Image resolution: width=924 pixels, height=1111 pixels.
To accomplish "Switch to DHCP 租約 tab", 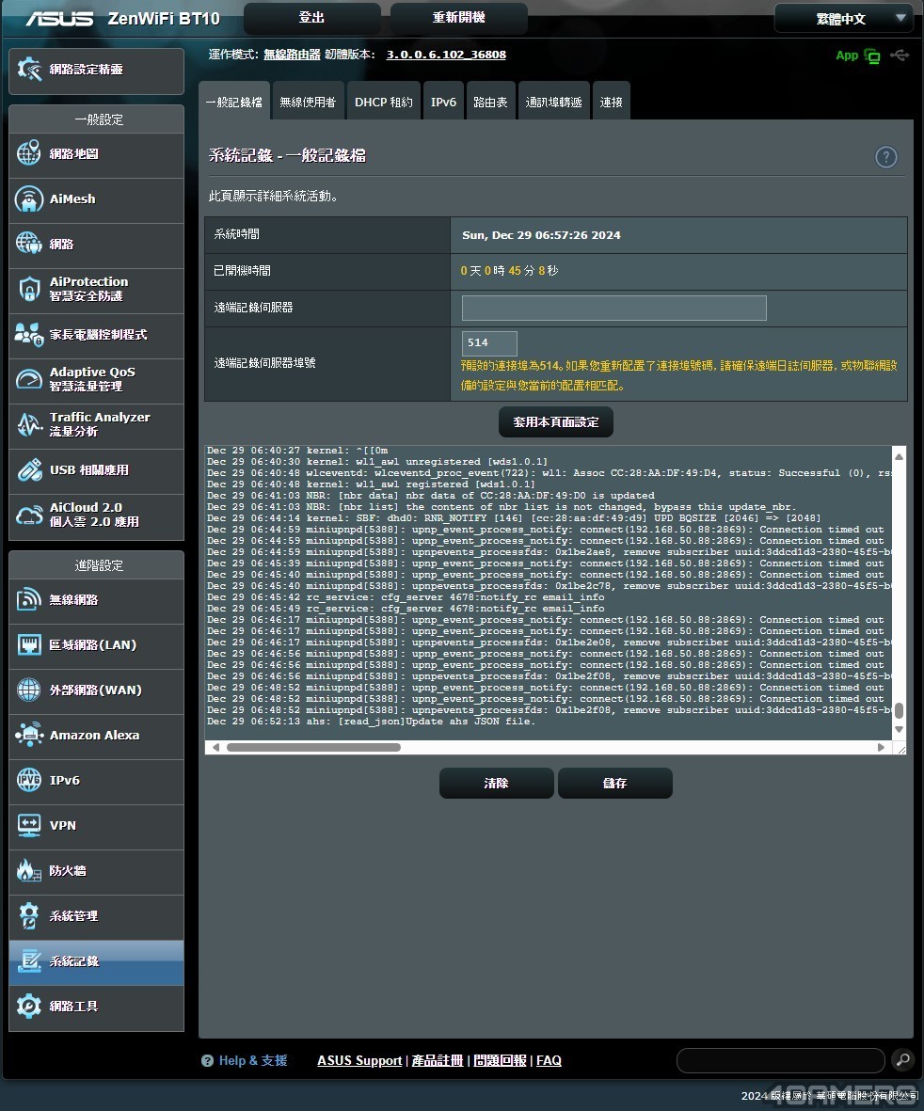I will click(x=383, y=102).
